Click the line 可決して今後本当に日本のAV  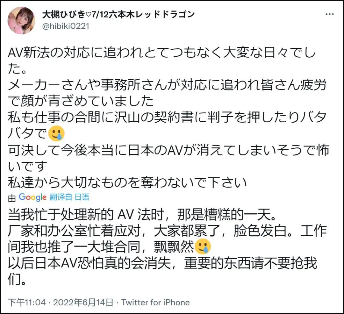(168, 150)
